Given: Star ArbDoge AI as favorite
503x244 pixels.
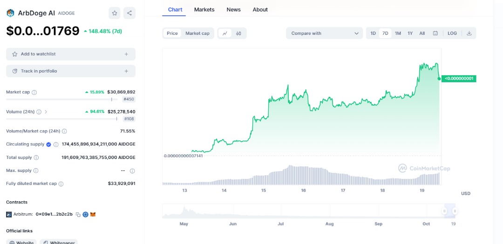Looking at the screenshot, I should click(x=115, y=13).
